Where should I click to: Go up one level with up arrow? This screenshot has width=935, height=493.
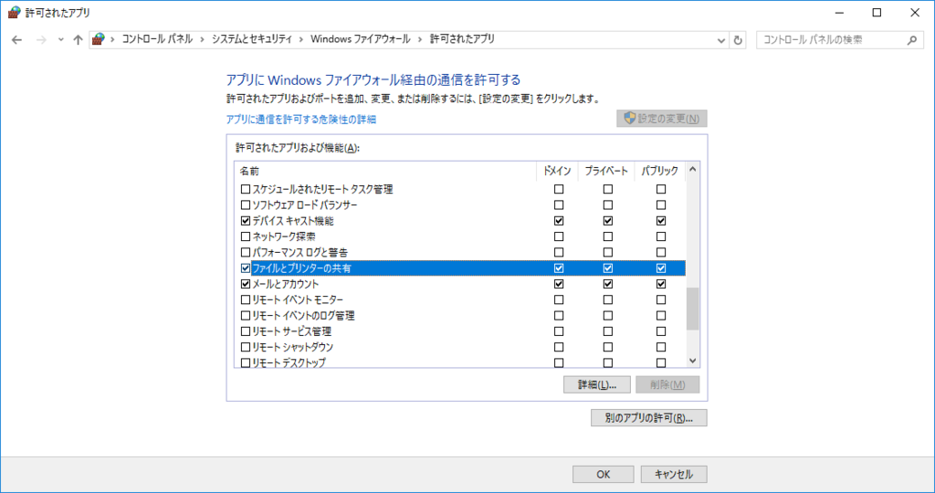(x=79, y=40)
